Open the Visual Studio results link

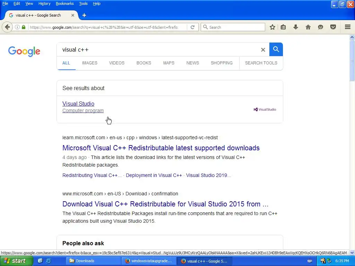tap(78, 104)
